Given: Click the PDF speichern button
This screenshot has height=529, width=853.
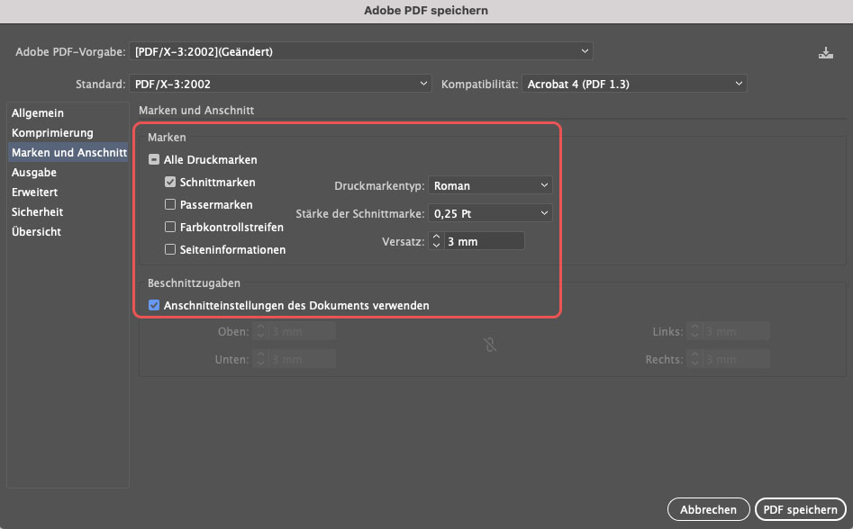Looking at the screenshot, I should pyautogui.click(x=800, y=509).
